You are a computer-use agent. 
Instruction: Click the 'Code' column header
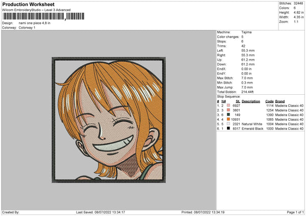[269, 101]
